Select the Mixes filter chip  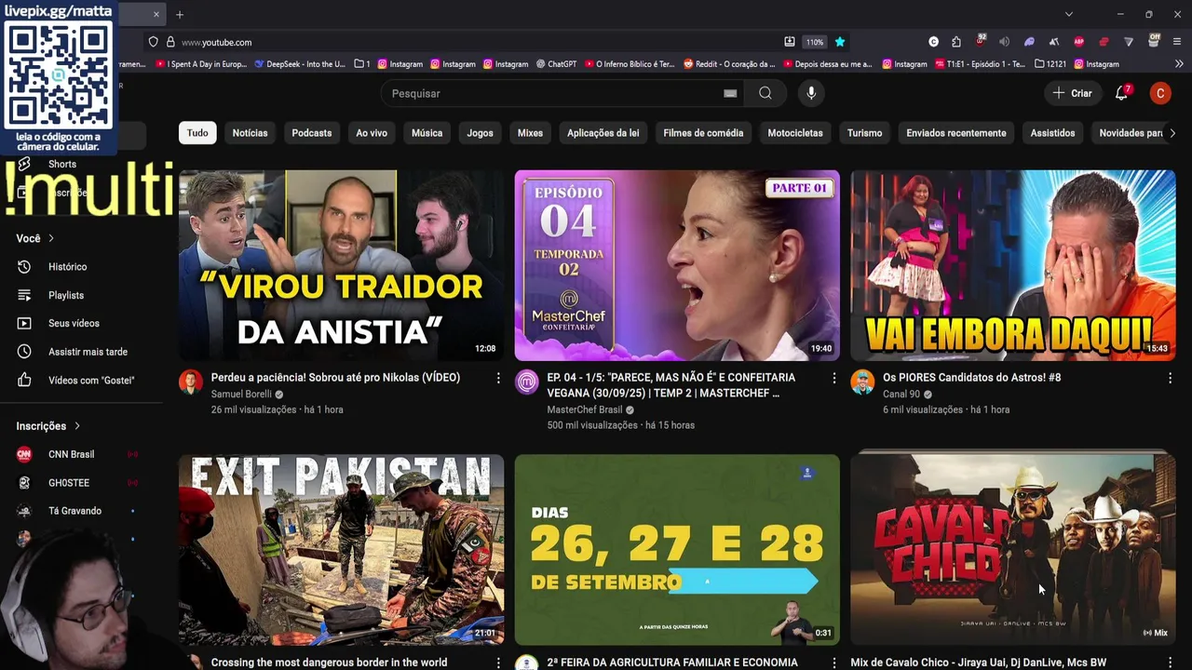coord(530,133)
